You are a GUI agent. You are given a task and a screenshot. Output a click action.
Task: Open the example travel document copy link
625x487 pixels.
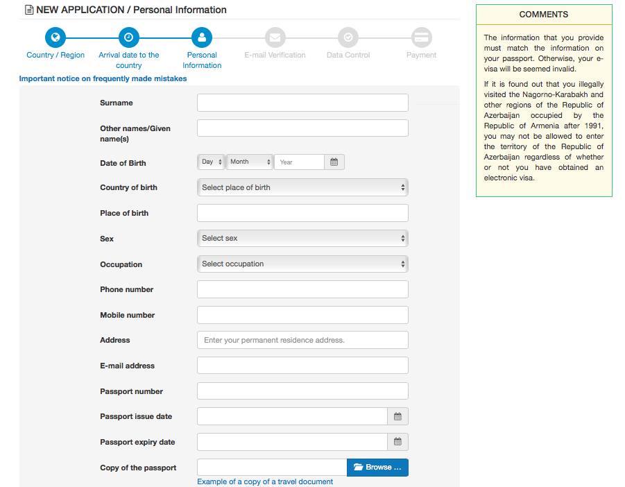tap(265, 481)
